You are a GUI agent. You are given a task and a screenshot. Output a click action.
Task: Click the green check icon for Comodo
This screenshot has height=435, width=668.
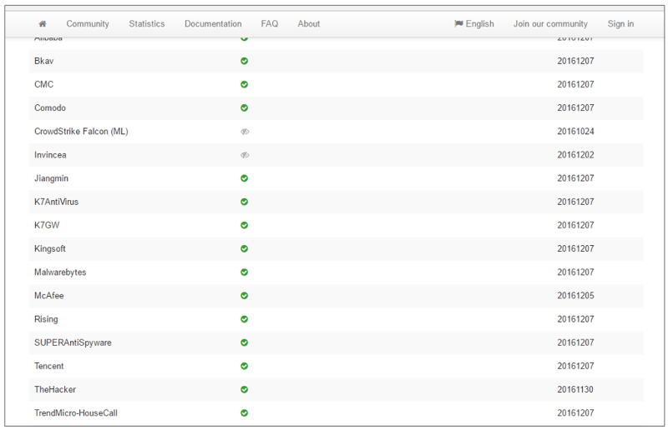point(244,107)
